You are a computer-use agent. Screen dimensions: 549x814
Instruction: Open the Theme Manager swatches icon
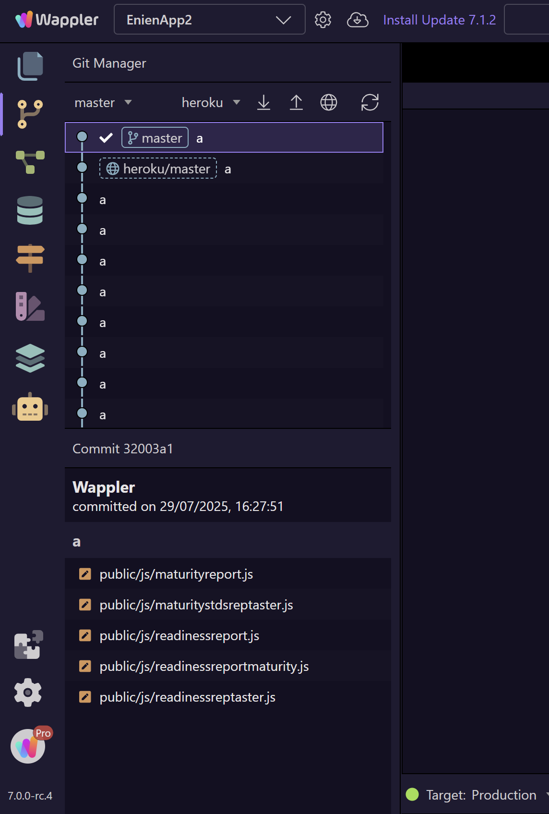(30, 306)
